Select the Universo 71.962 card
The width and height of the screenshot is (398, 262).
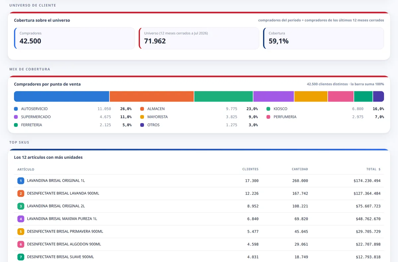click(x=199, y=38)
